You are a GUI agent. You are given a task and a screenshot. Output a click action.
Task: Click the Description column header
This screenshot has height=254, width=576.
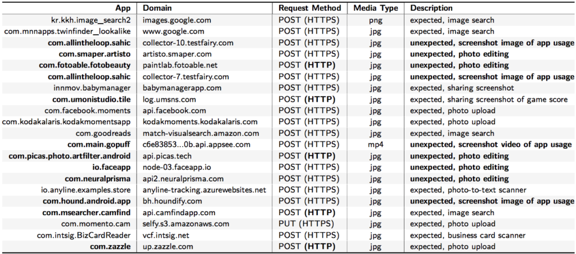pos(431,8)
